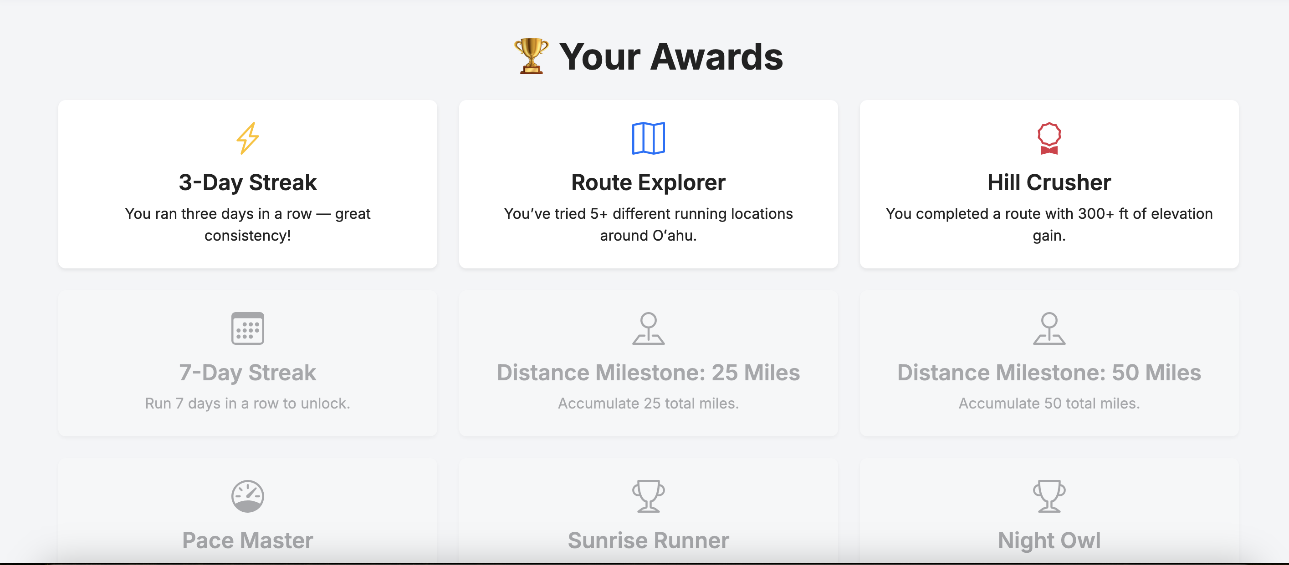Select the 3-Day Streak award title
Image resolution: width=1289 pixels, height=565 pixels.
click(248, 182)
